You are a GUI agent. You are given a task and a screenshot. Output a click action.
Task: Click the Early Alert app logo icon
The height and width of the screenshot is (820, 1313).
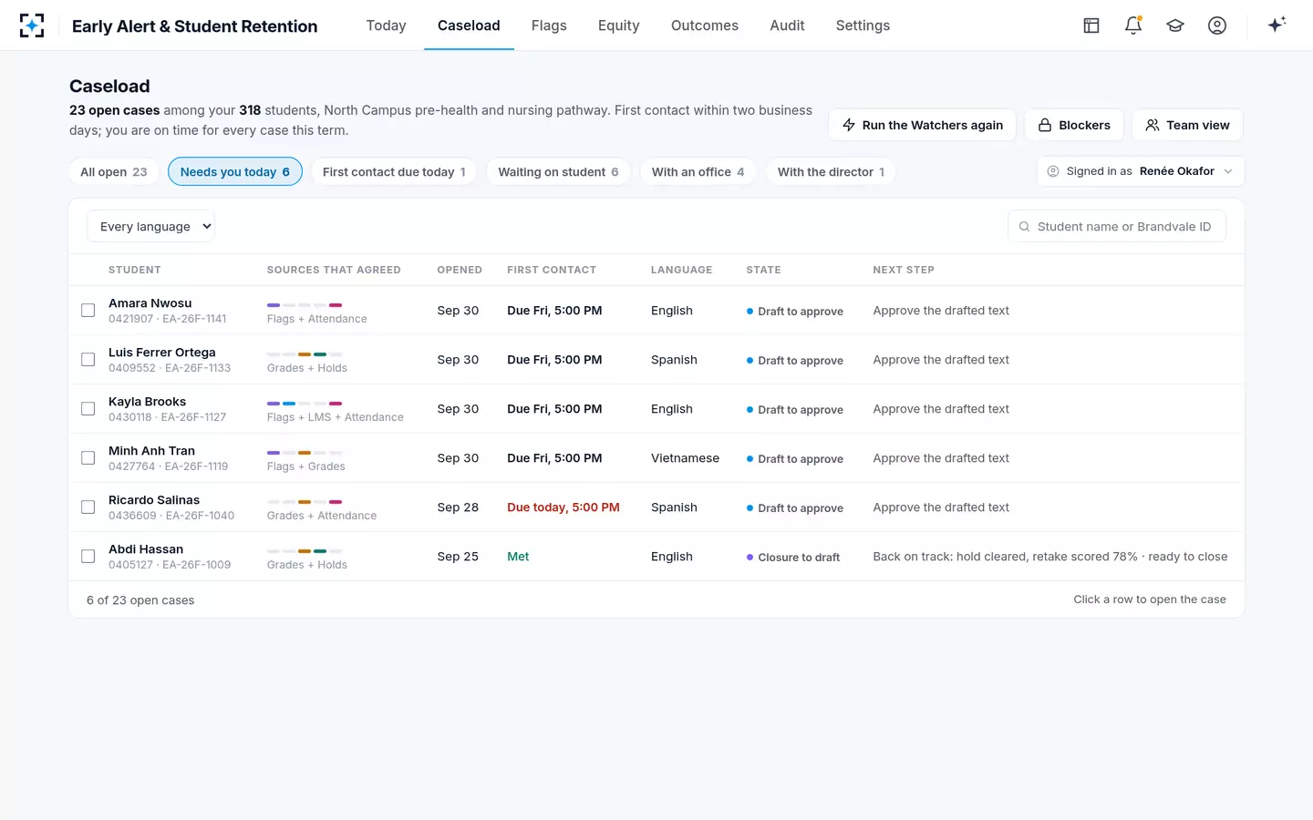(32, 26)
